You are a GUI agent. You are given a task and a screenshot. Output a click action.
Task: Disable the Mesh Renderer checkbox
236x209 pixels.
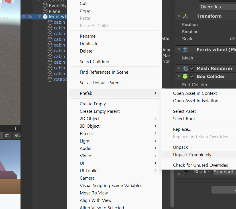tap(192, 68)
